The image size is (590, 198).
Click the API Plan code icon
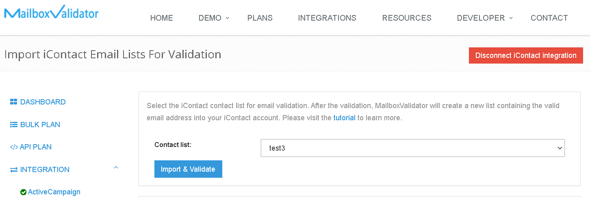14,147
